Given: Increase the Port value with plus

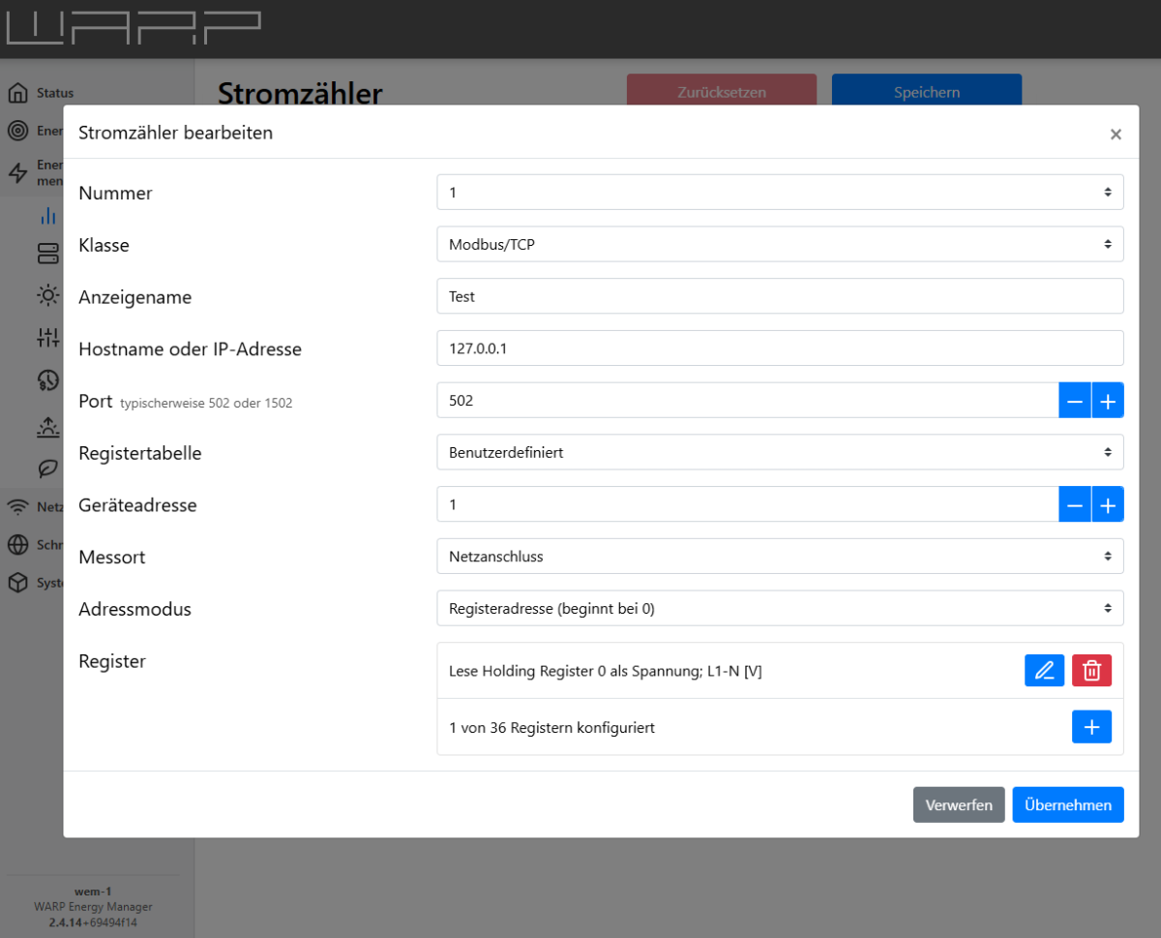Looking at the screenshot, I should pos(1108,400).
